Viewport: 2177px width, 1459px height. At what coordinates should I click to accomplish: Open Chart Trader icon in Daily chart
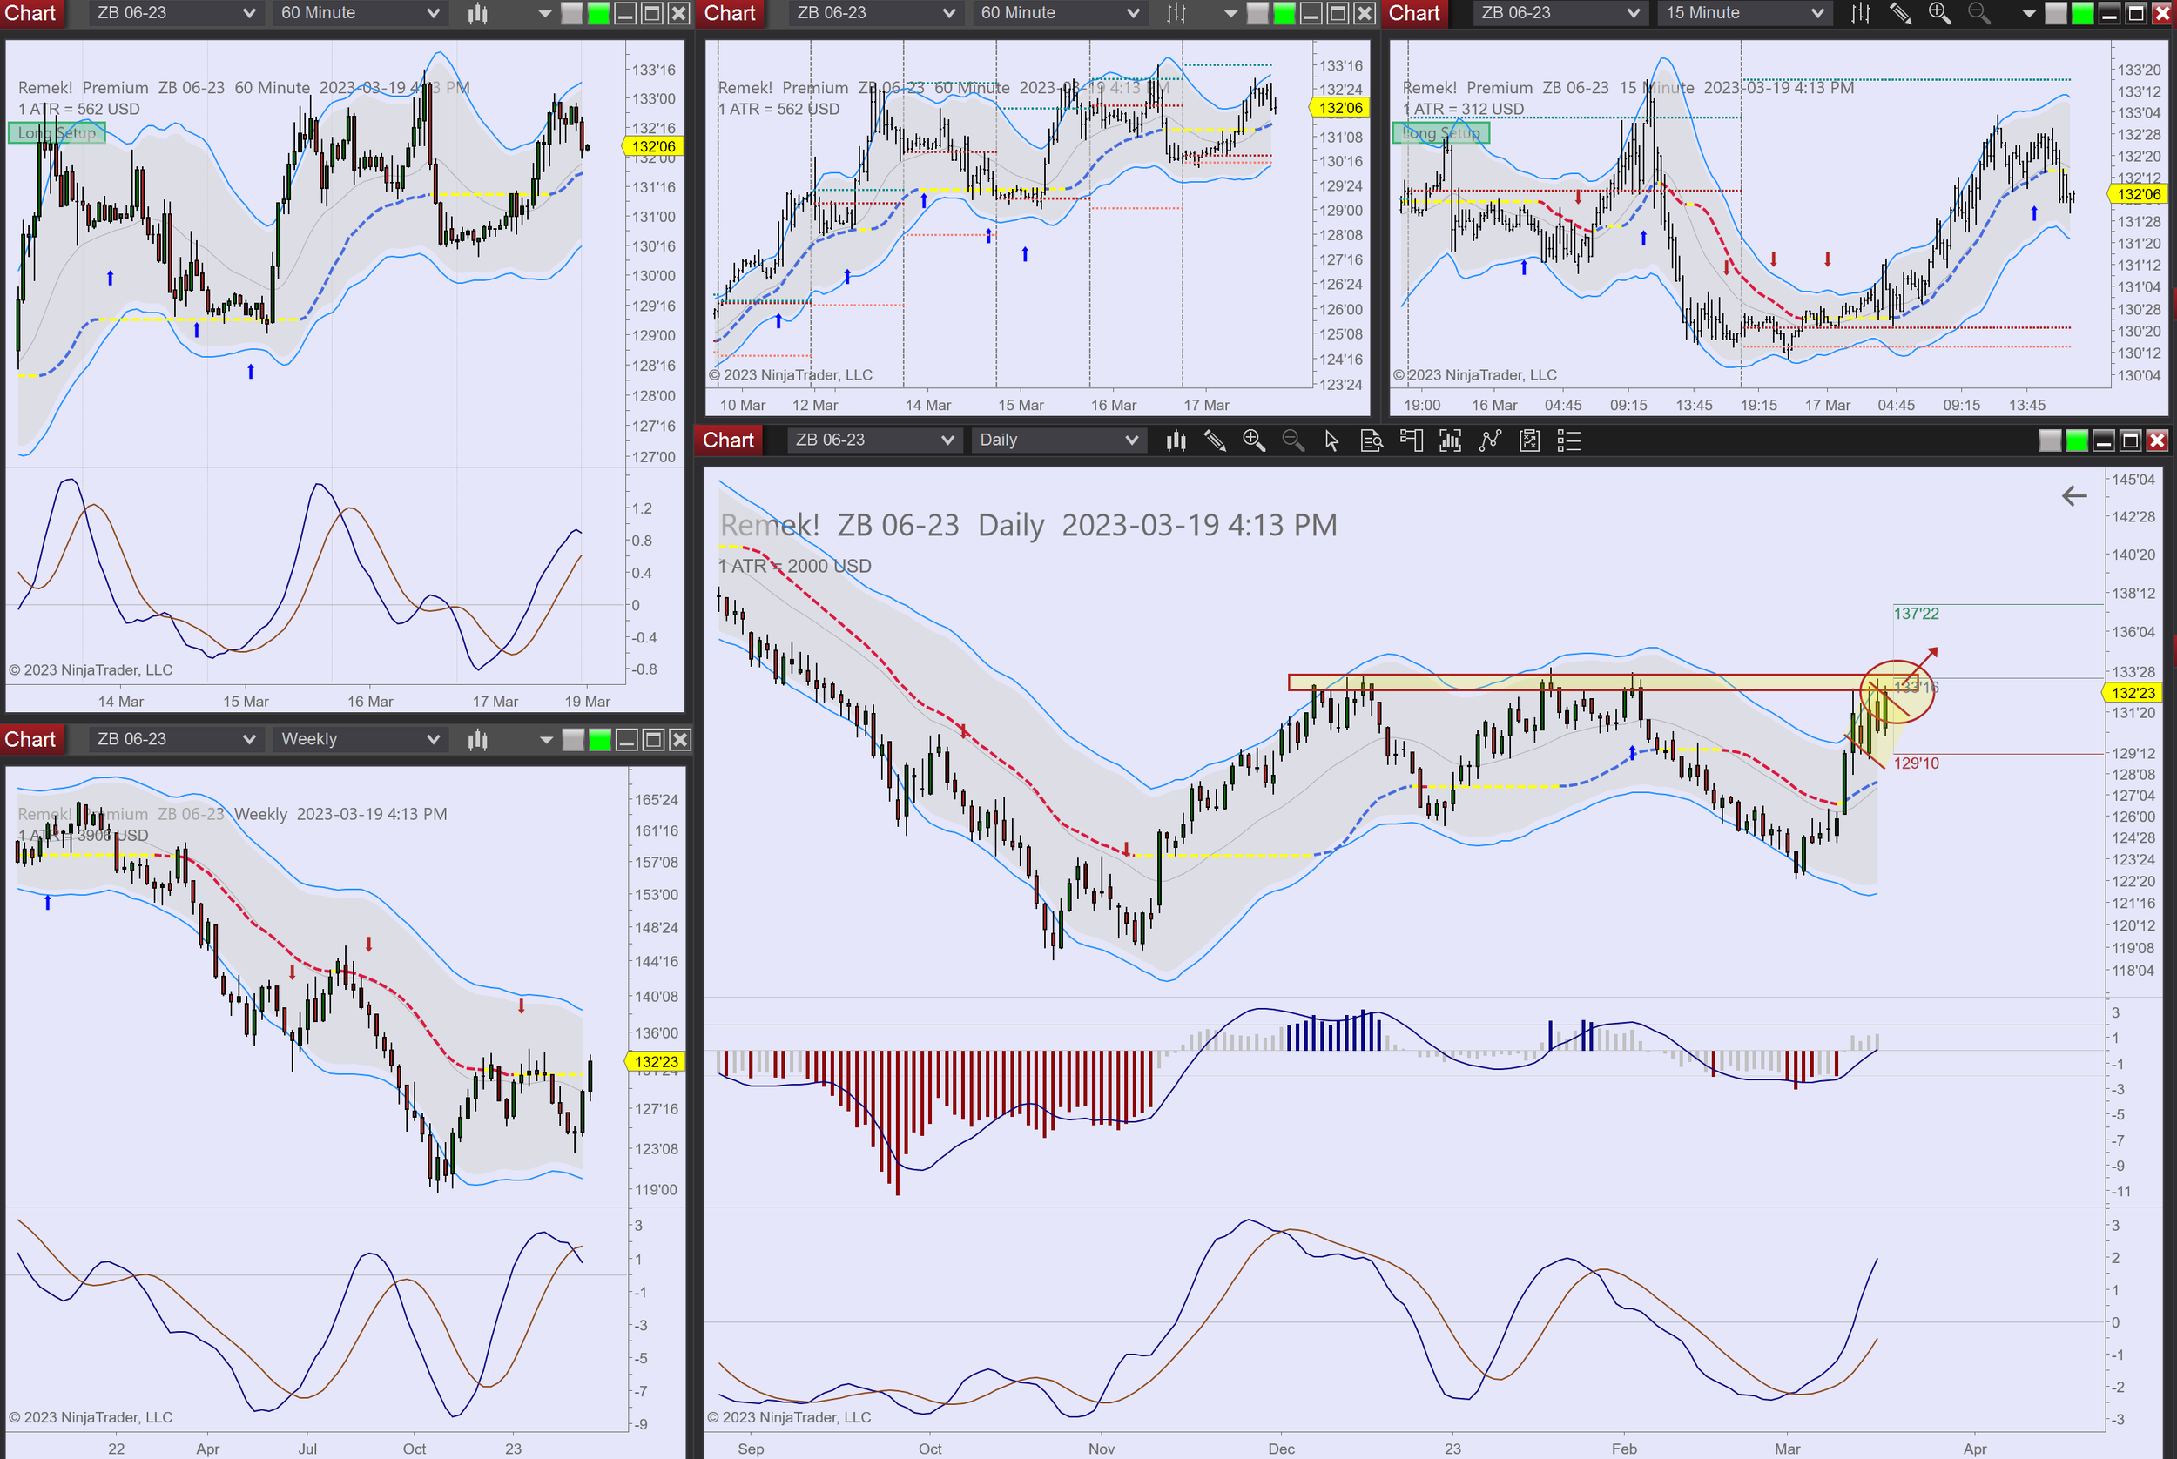(1411, 440)
